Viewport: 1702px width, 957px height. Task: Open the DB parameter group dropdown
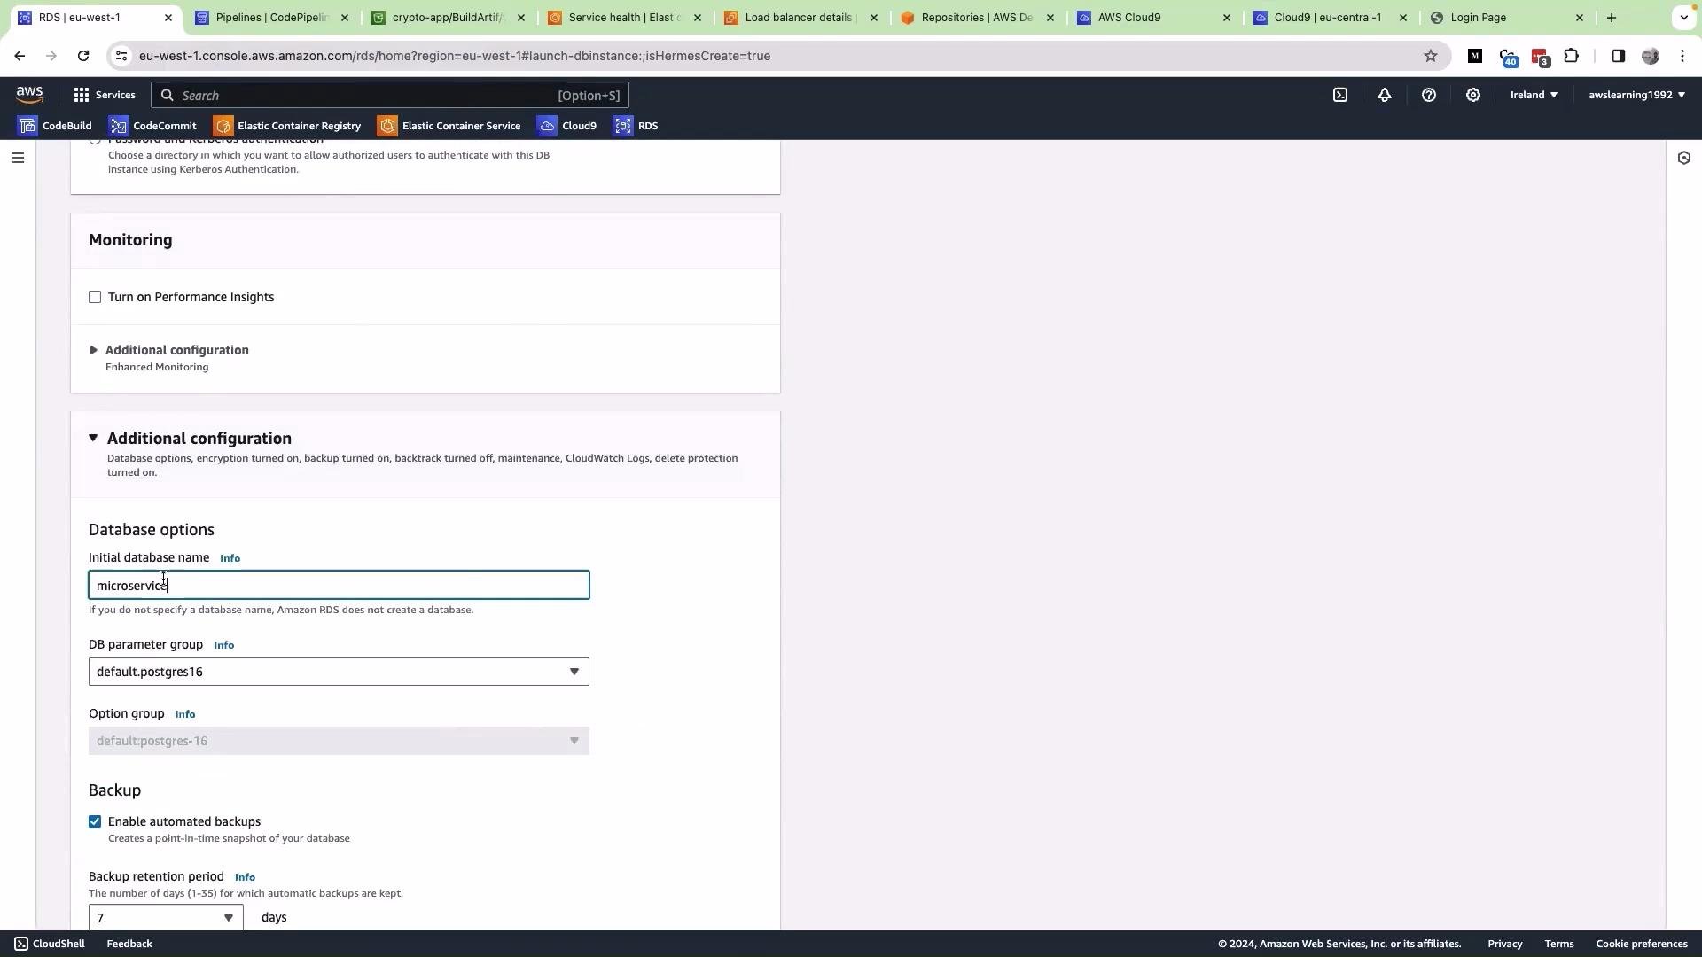click(x=339, y=672)
